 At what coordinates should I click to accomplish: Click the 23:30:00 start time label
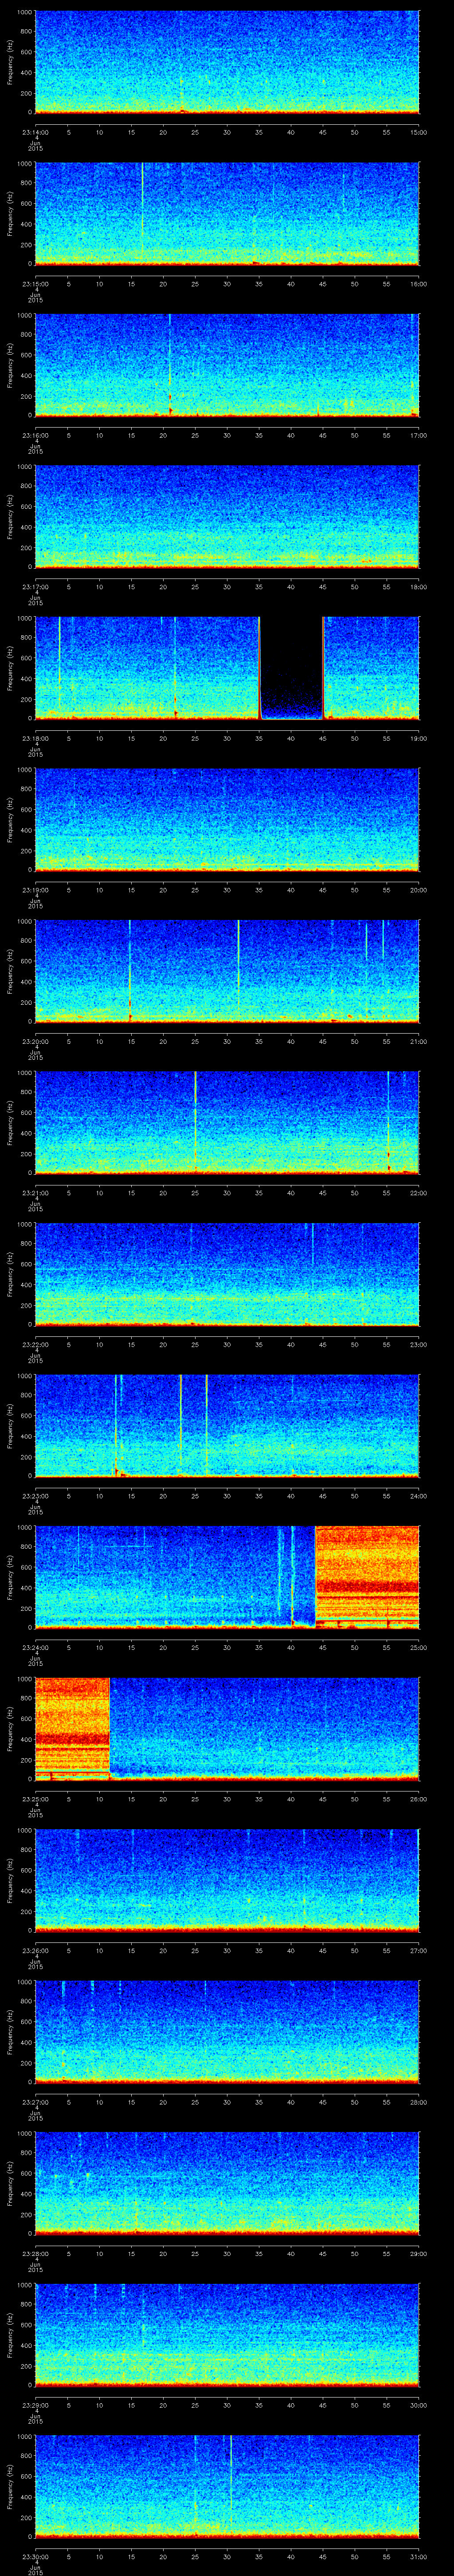click(35, 2556)
